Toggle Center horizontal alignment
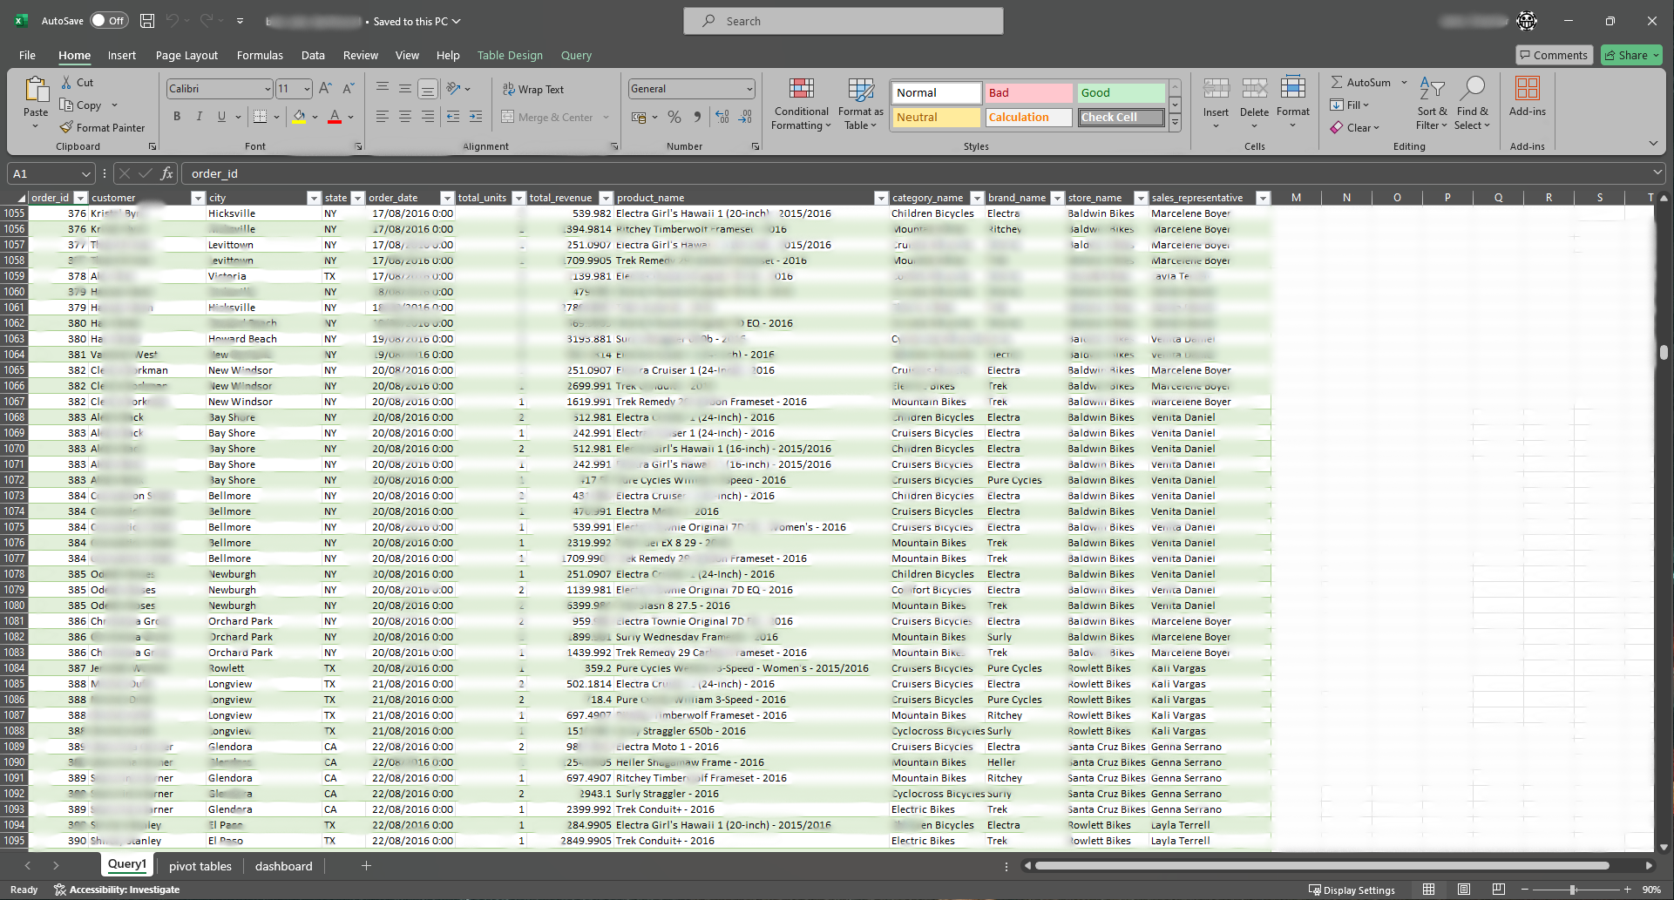Image resolution: width=1674 pixels, height=900 pixels. pos(405,117)
